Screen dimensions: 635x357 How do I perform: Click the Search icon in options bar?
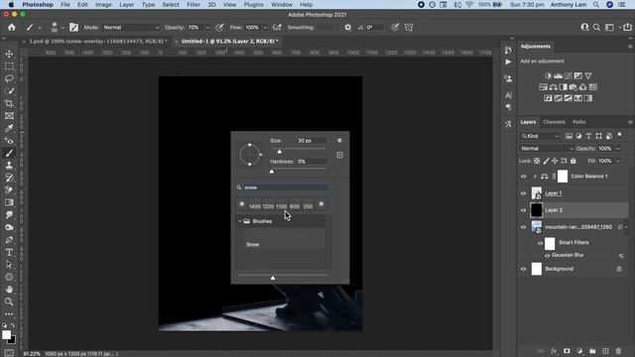[x=596, y=28]
